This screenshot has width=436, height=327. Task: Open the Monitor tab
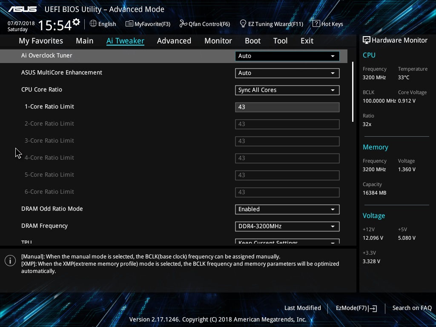coord(218,41)
